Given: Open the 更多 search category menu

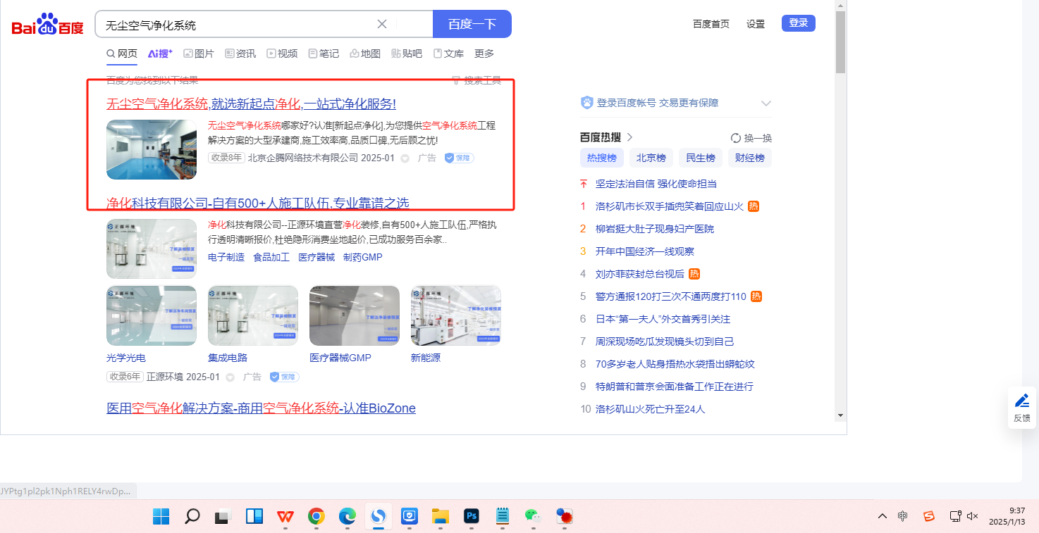Looking at the screenshot, I should coord(484,54).
